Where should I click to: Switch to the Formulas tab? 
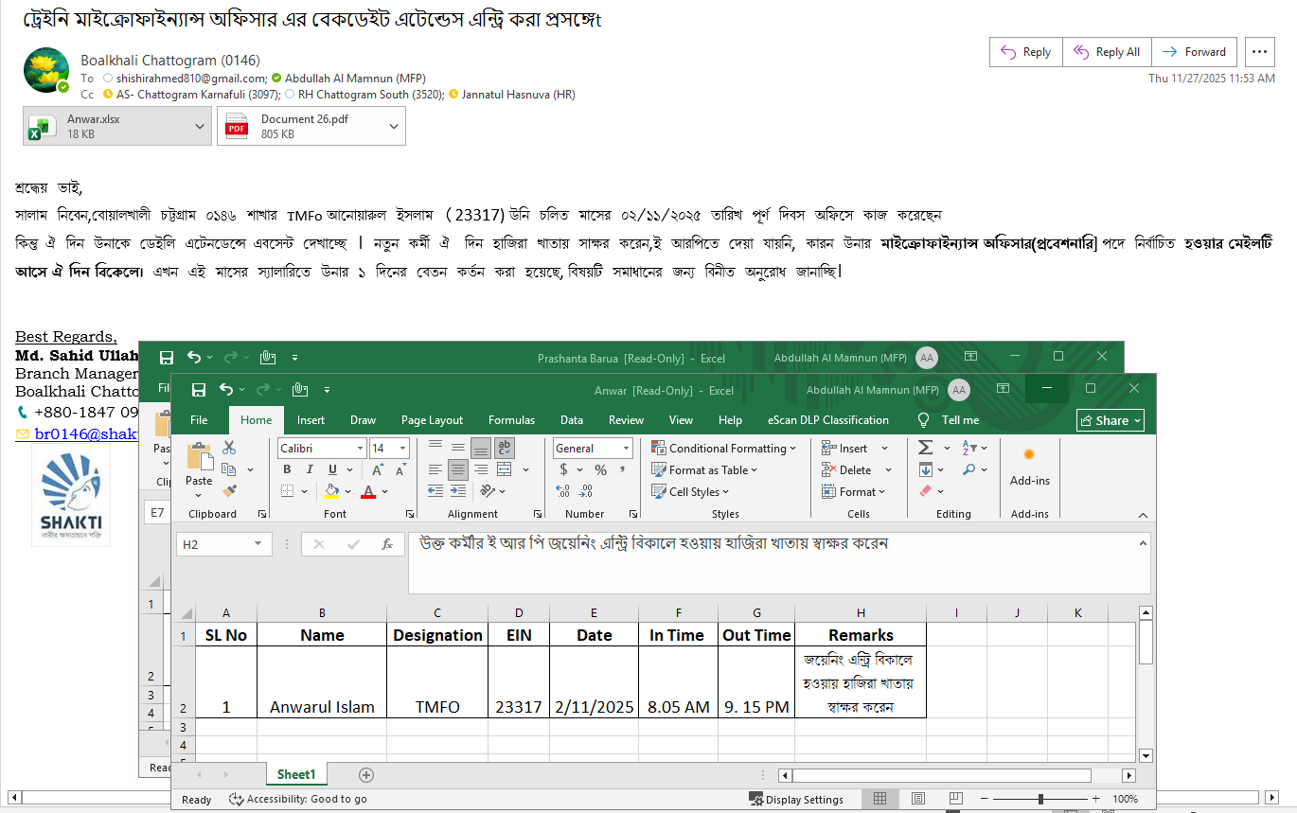(x=512, y=420)
